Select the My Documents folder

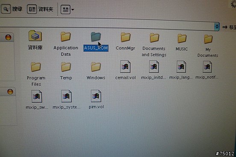coord(208,39)
